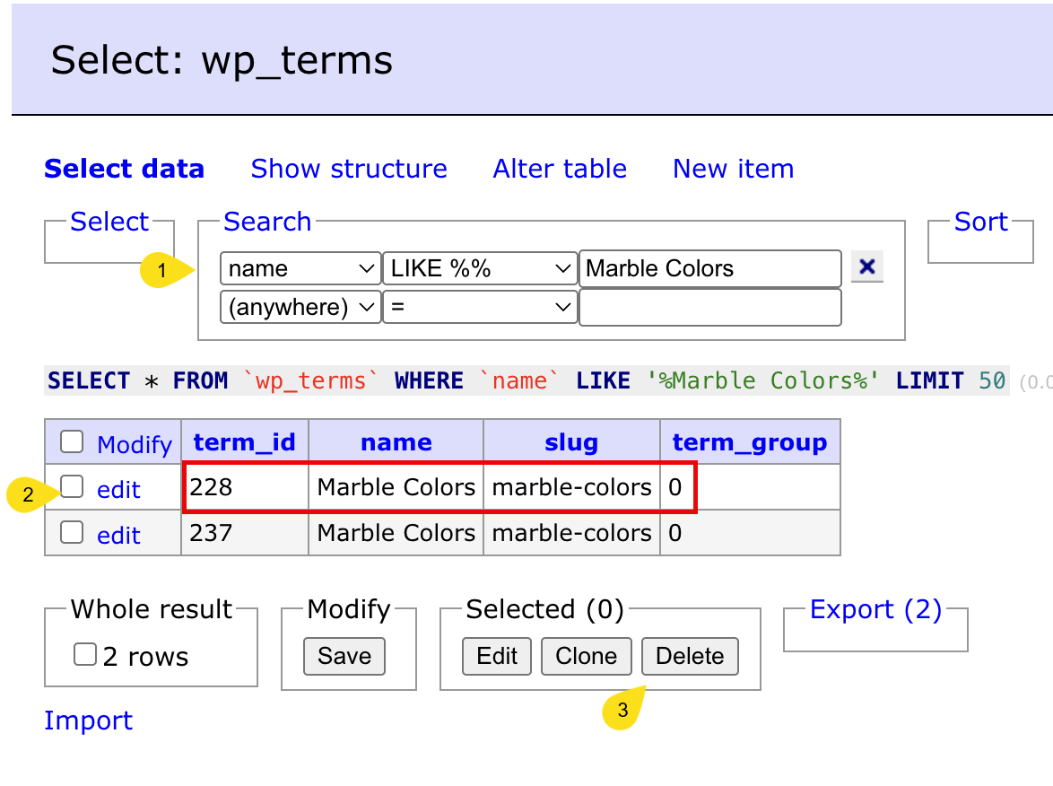Screen dimensions: 1053x786
Task: Toggle the select-all Modify header checkbox
Action: 72,441
